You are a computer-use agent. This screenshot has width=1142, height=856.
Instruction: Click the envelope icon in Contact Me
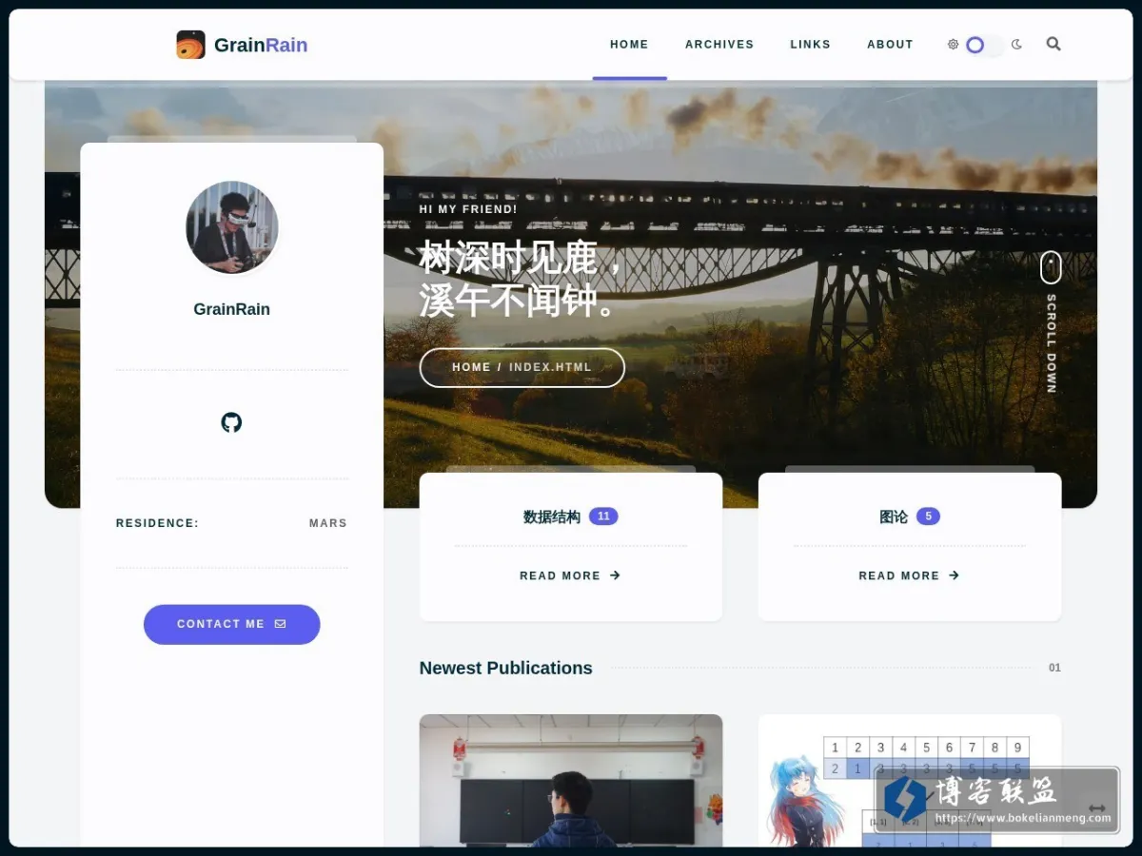point(280,624)
